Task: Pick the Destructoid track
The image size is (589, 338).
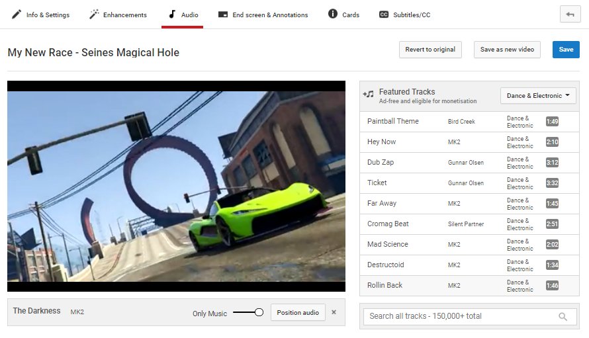Action: point(469,265)
